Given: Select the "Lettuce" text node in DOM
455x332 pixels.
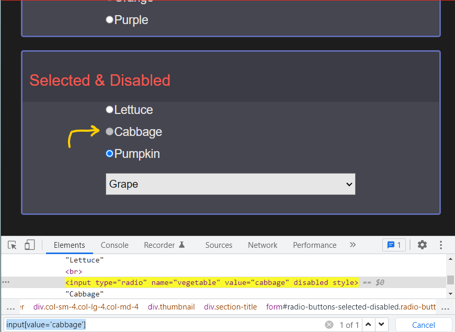Looking at the screenshot, I should [84, 260].
